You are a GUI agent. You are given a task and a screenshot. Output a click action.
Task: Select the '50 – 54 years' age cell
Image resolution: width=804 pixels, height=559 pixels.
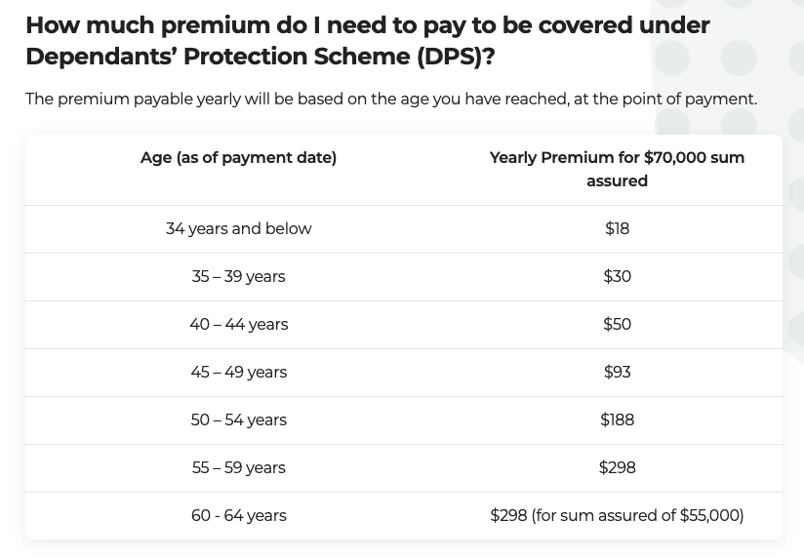[238, 419]
